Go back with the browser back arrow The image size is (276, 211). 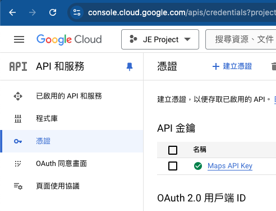pos(12,12)
